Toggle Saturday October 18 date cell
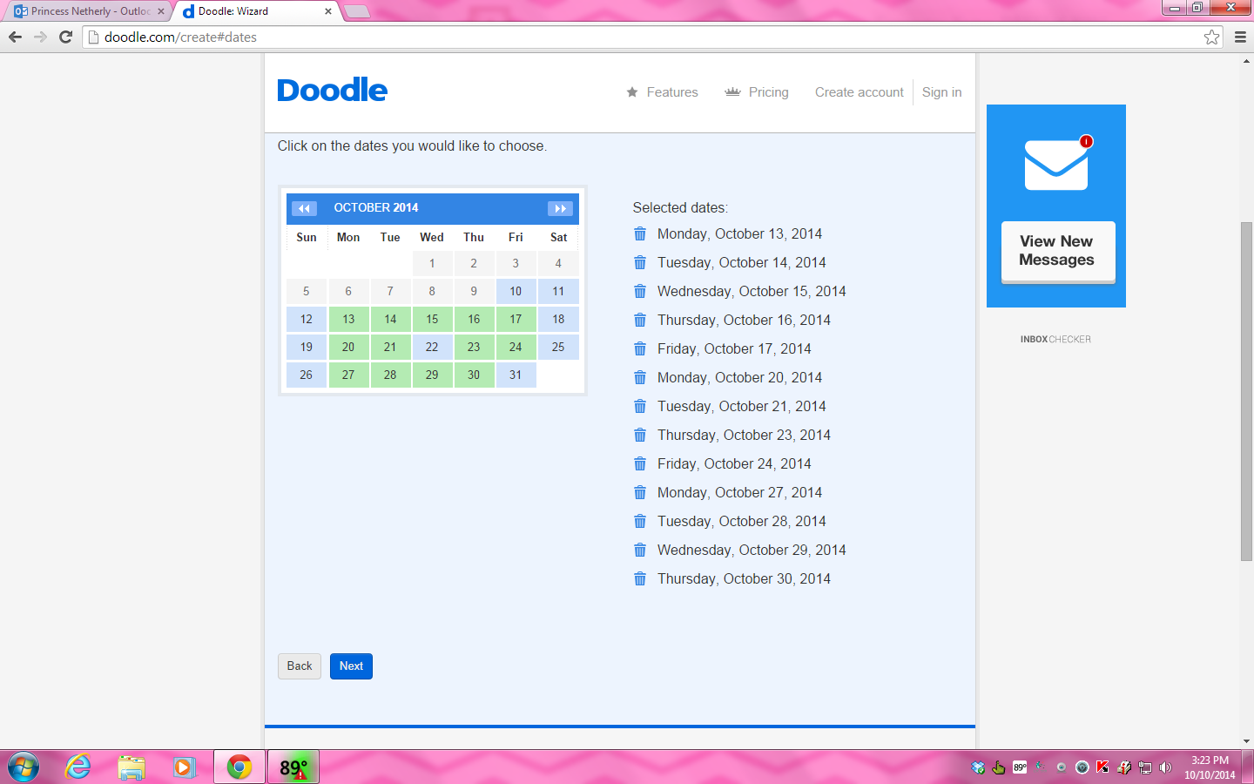Image resolution: width=1254 pixels, height=784 pixels. coord(558,319)
